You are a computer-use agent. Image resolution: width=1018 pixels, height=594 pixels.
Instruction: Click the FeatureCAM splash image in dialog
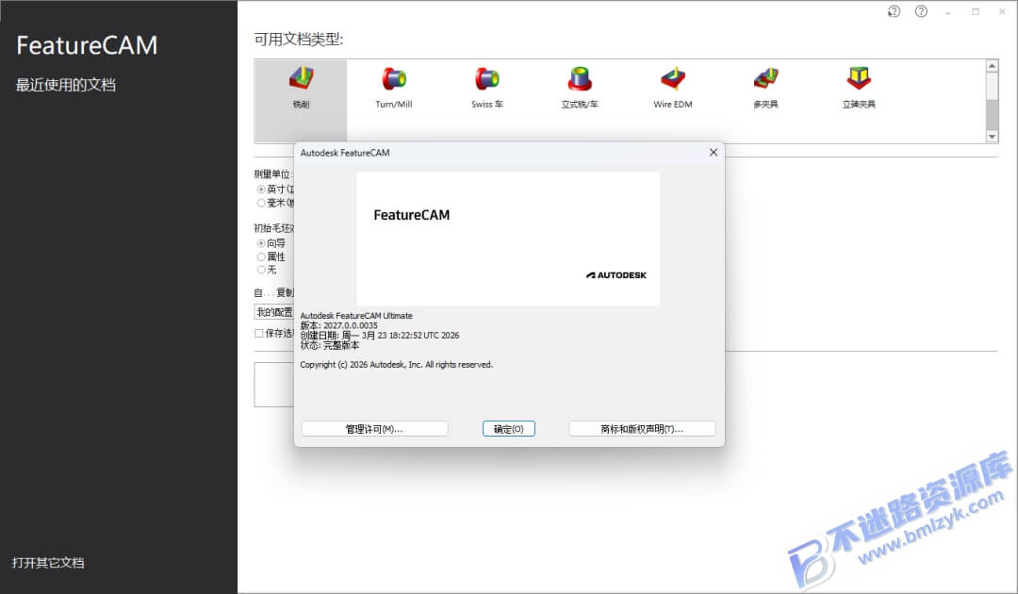click(508, 239)
